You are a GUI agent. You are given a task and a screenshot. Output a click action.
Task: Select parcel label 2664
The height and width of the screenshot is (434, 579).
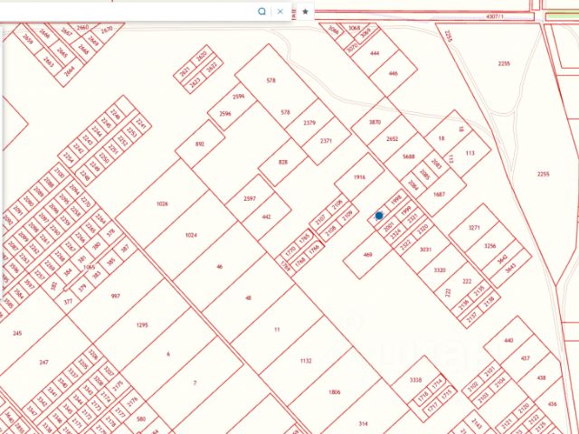(x=69, y=71)
